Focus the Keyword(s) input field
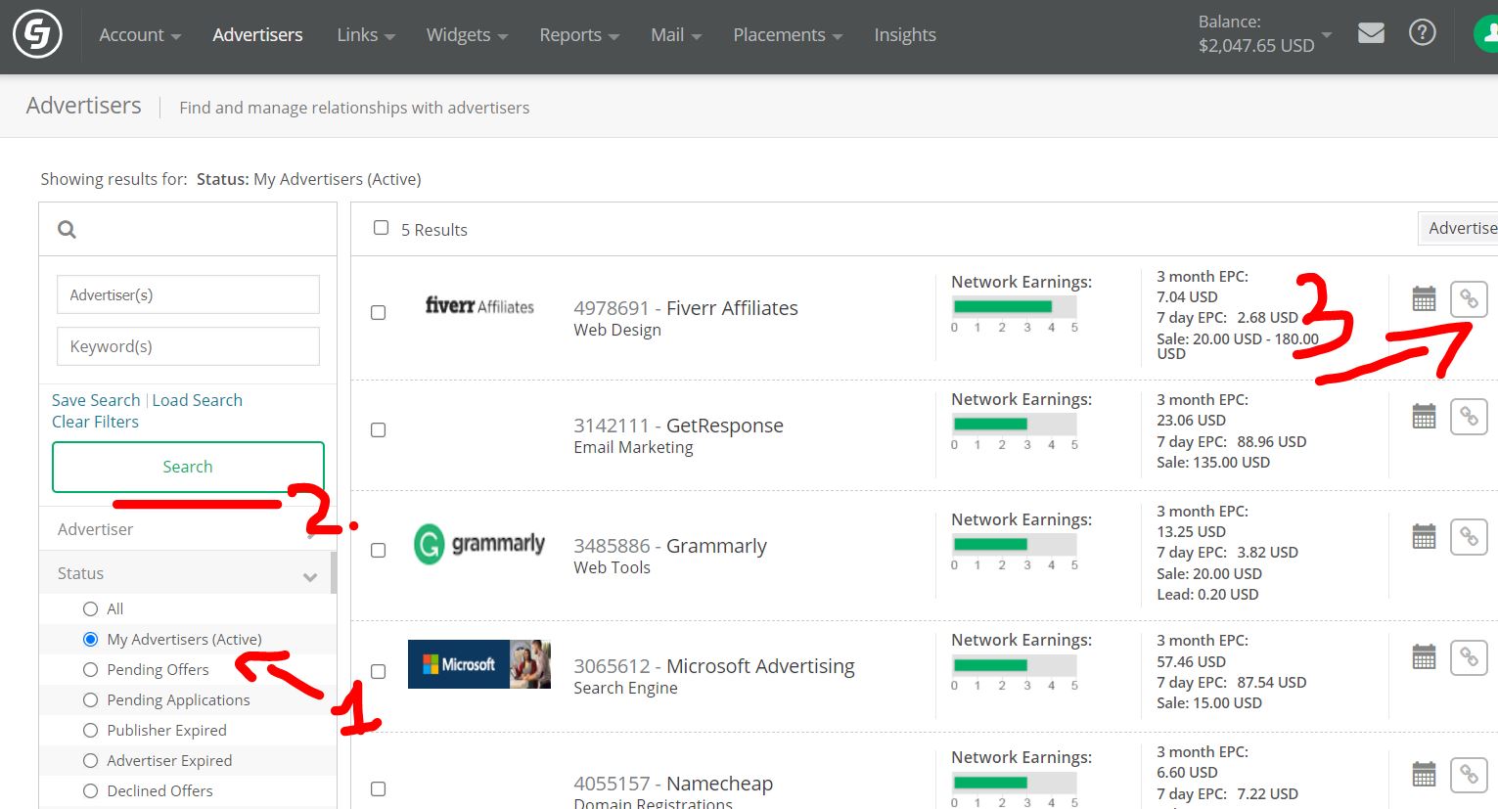Screen dimensions: 1498x809 [x=188, y=346]
